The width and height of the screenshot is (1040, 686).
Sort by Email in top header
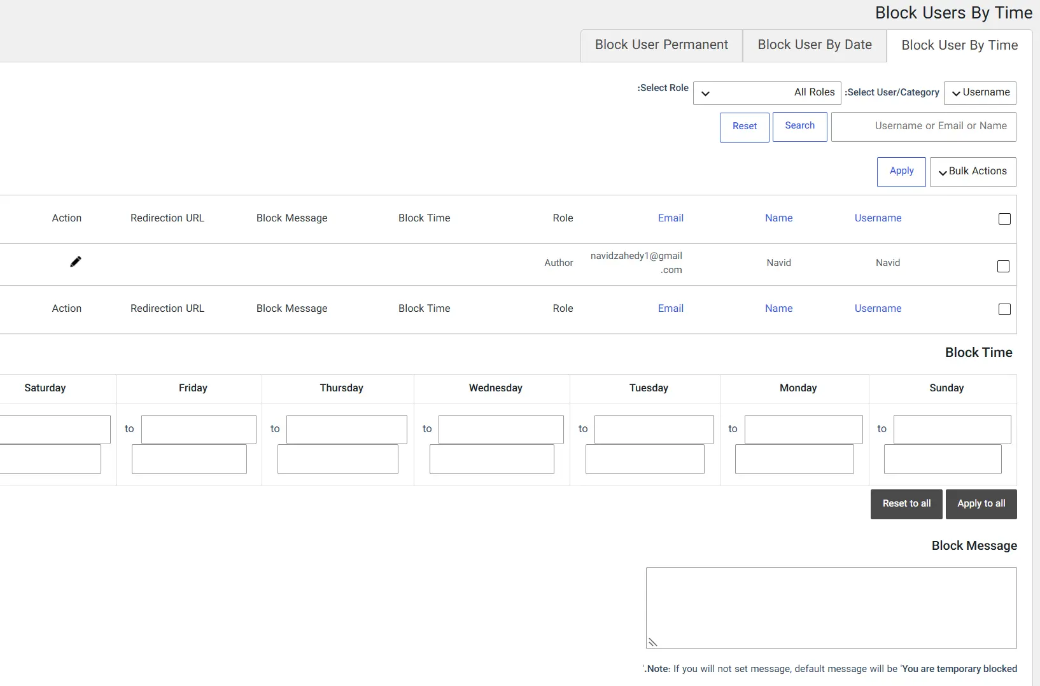(x=671, y=218)
